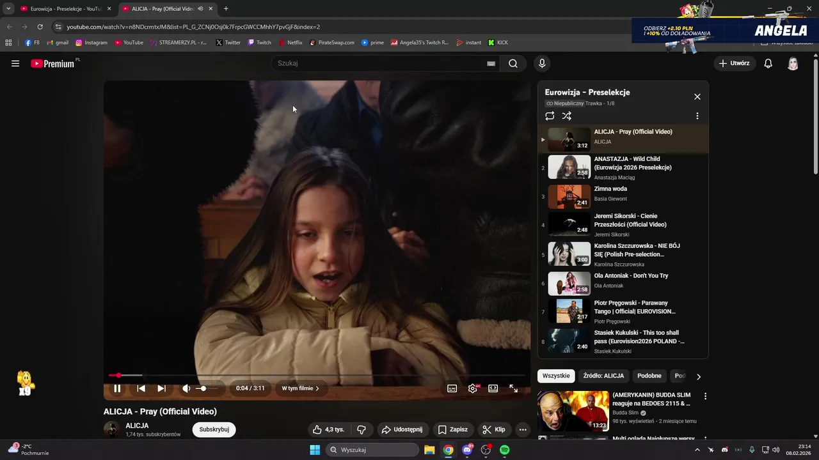
Task: Open File Explorer from the taskbar
Action: coord(429,450)
